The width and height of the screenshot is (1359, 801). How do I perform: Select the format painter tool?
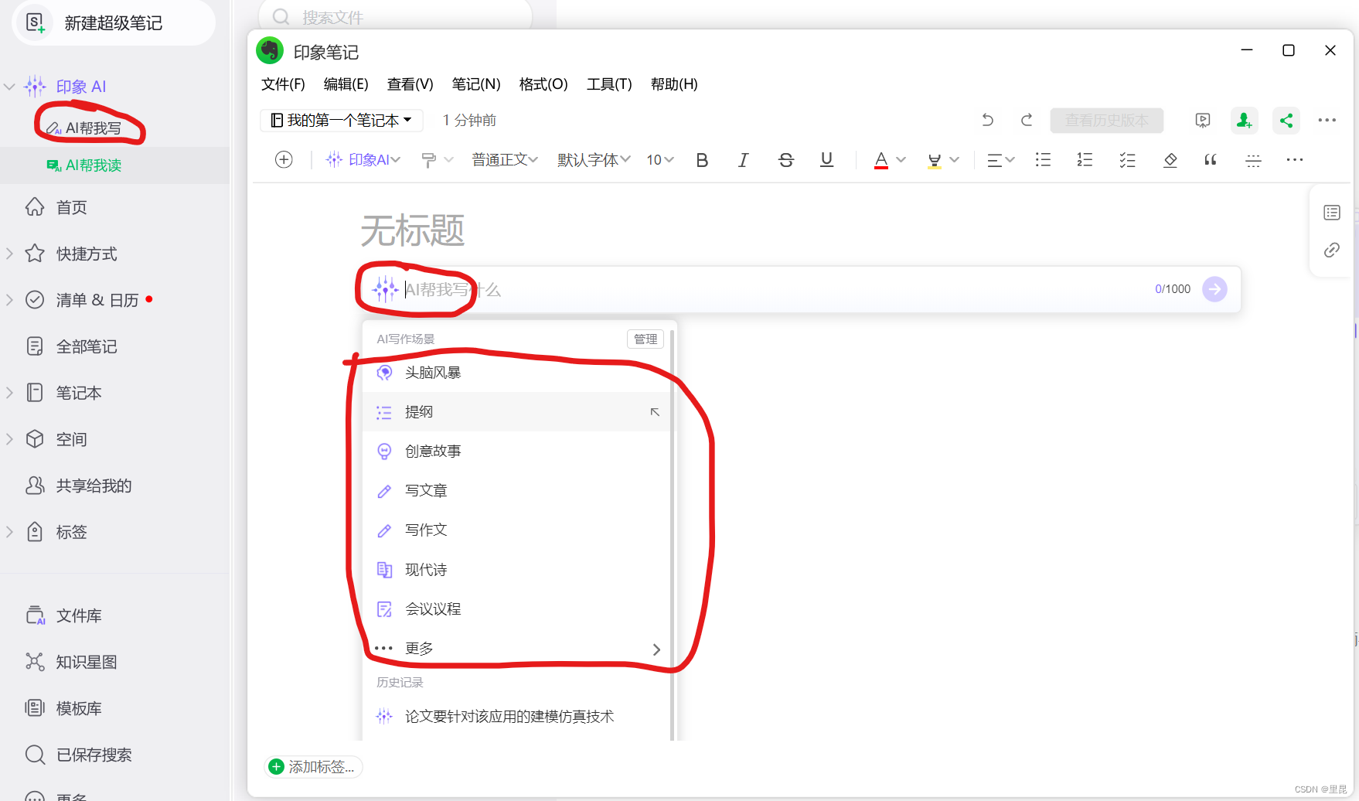pyautogui.click(x=429, y=160)
